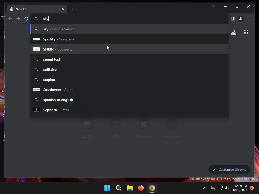The image size is (259, 194).
Task: Show hidden system tray icons
Action: pos(204,188)
